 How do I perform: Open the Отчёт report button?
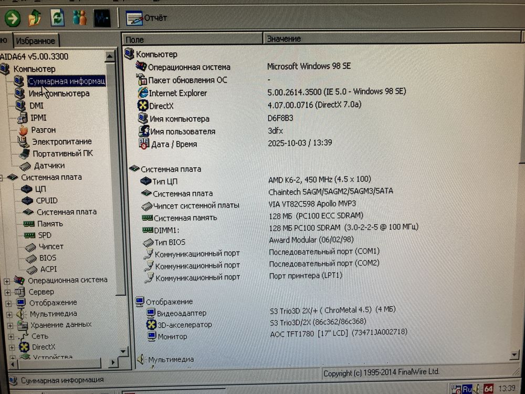(x=146, y=18)
